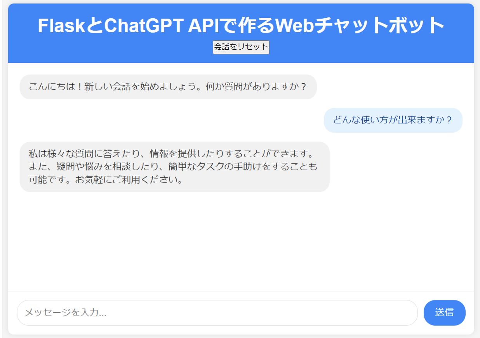Focus the メッセージを入力 text field
The width and height of the screenshot is (480, 338).
point(217,312)
